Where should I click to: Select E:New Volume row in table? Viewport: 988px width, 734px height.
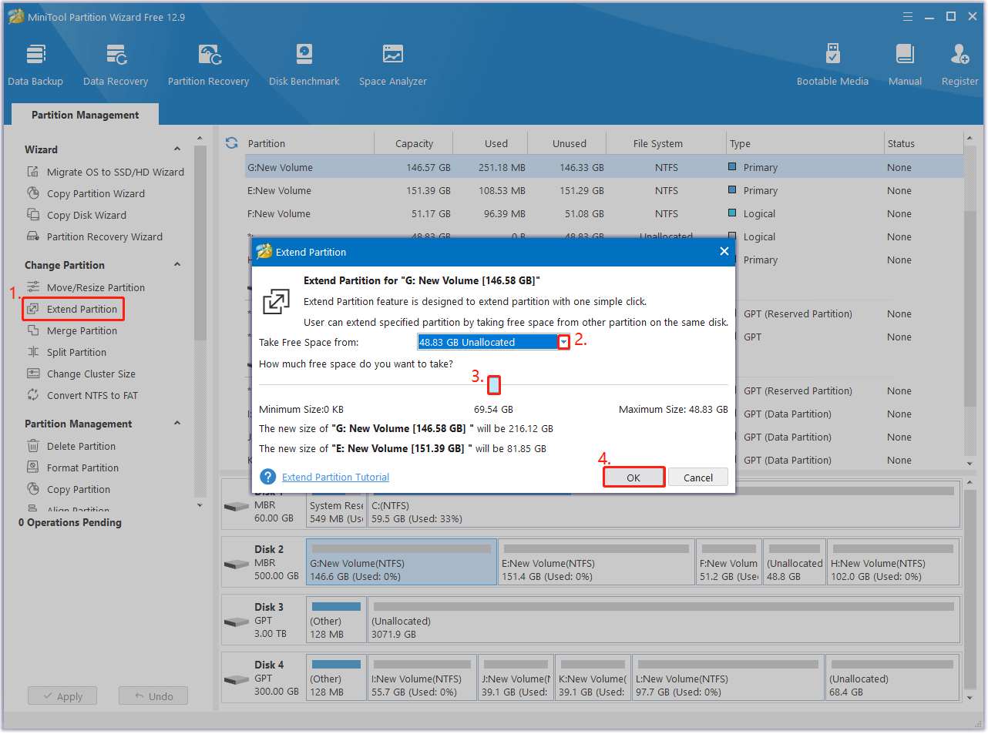[x=605, y=190]
